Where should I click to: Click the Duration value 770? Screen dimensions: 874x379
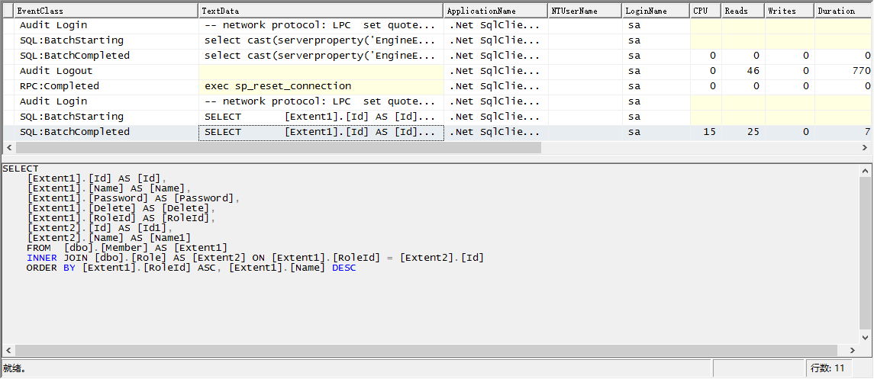pos(861,71)
